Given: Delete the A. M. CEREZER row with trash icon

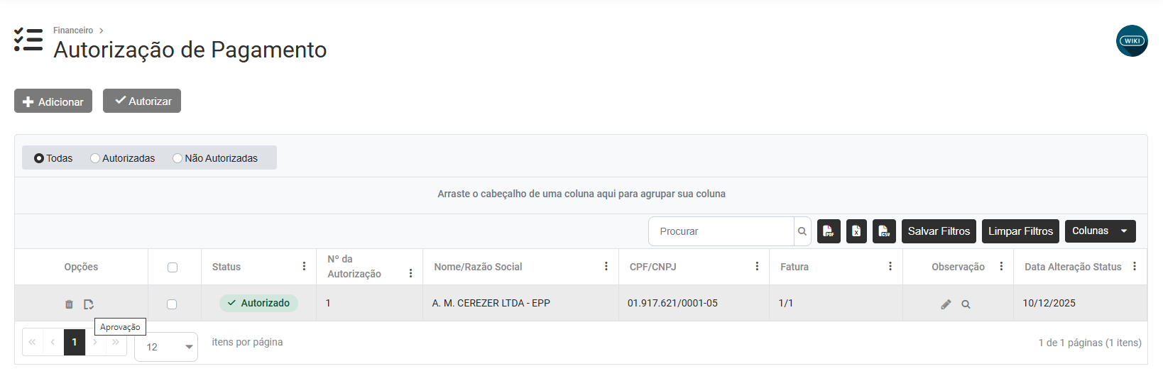Looking at the screenshot, I should (69, 304).
